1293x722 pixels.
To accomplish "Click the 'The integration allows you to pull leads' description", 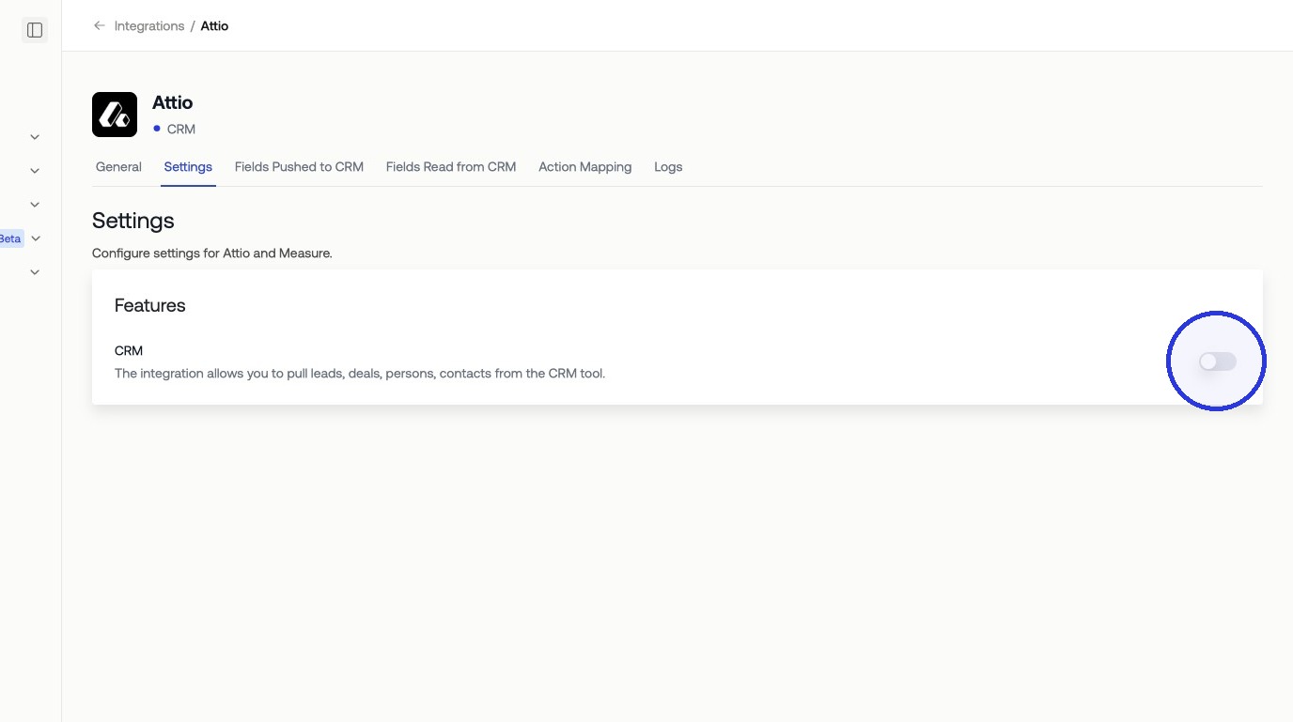I will point(360,374).
